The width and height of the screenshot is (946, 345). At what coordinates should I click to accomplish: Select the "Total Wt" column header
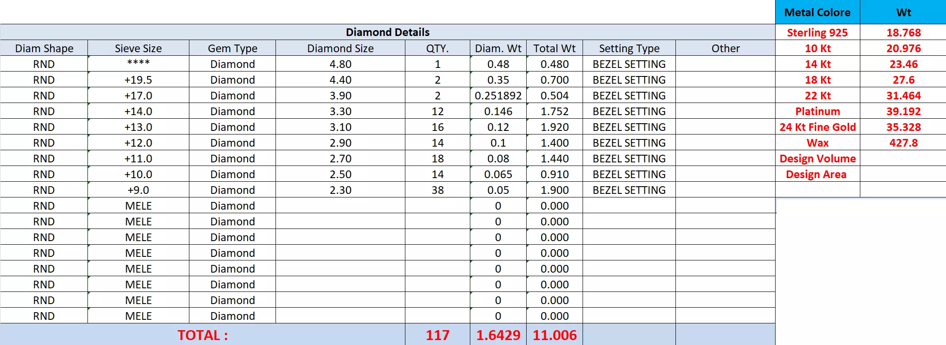(555, 48)
